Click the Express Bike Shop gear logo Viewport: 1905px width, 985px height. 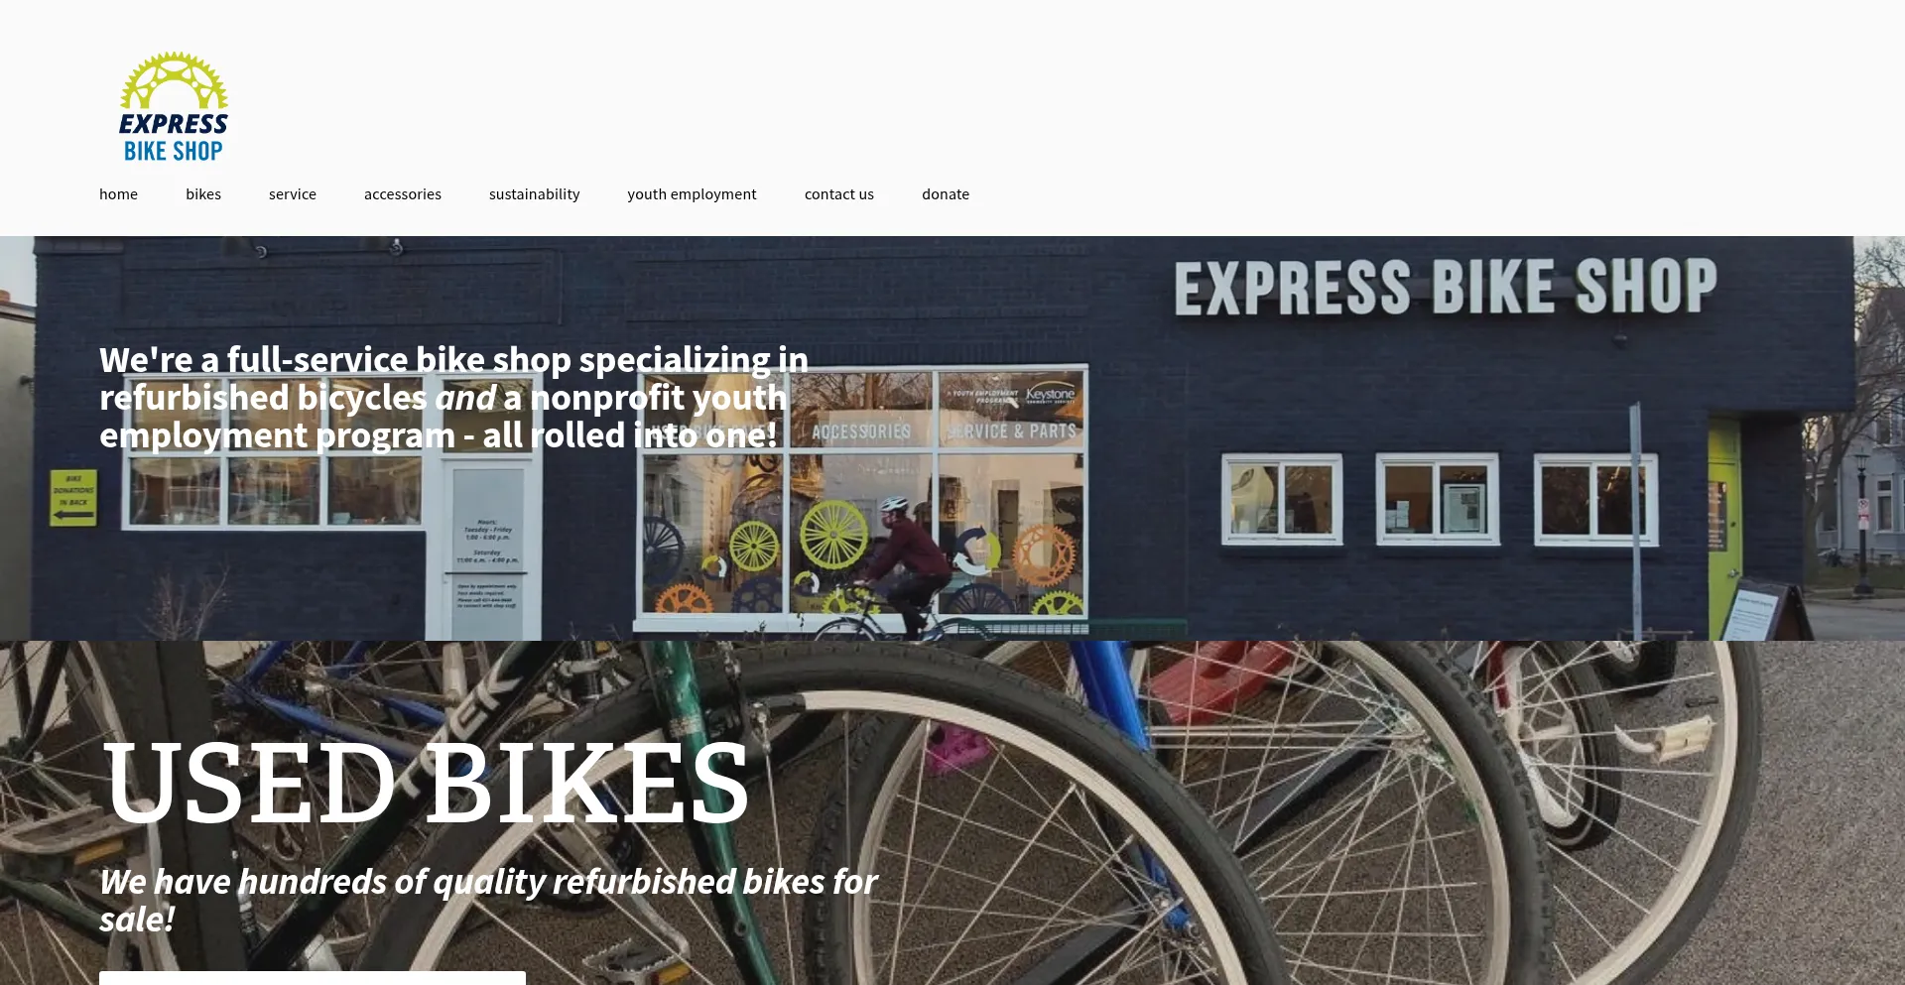tap(174, 106)
